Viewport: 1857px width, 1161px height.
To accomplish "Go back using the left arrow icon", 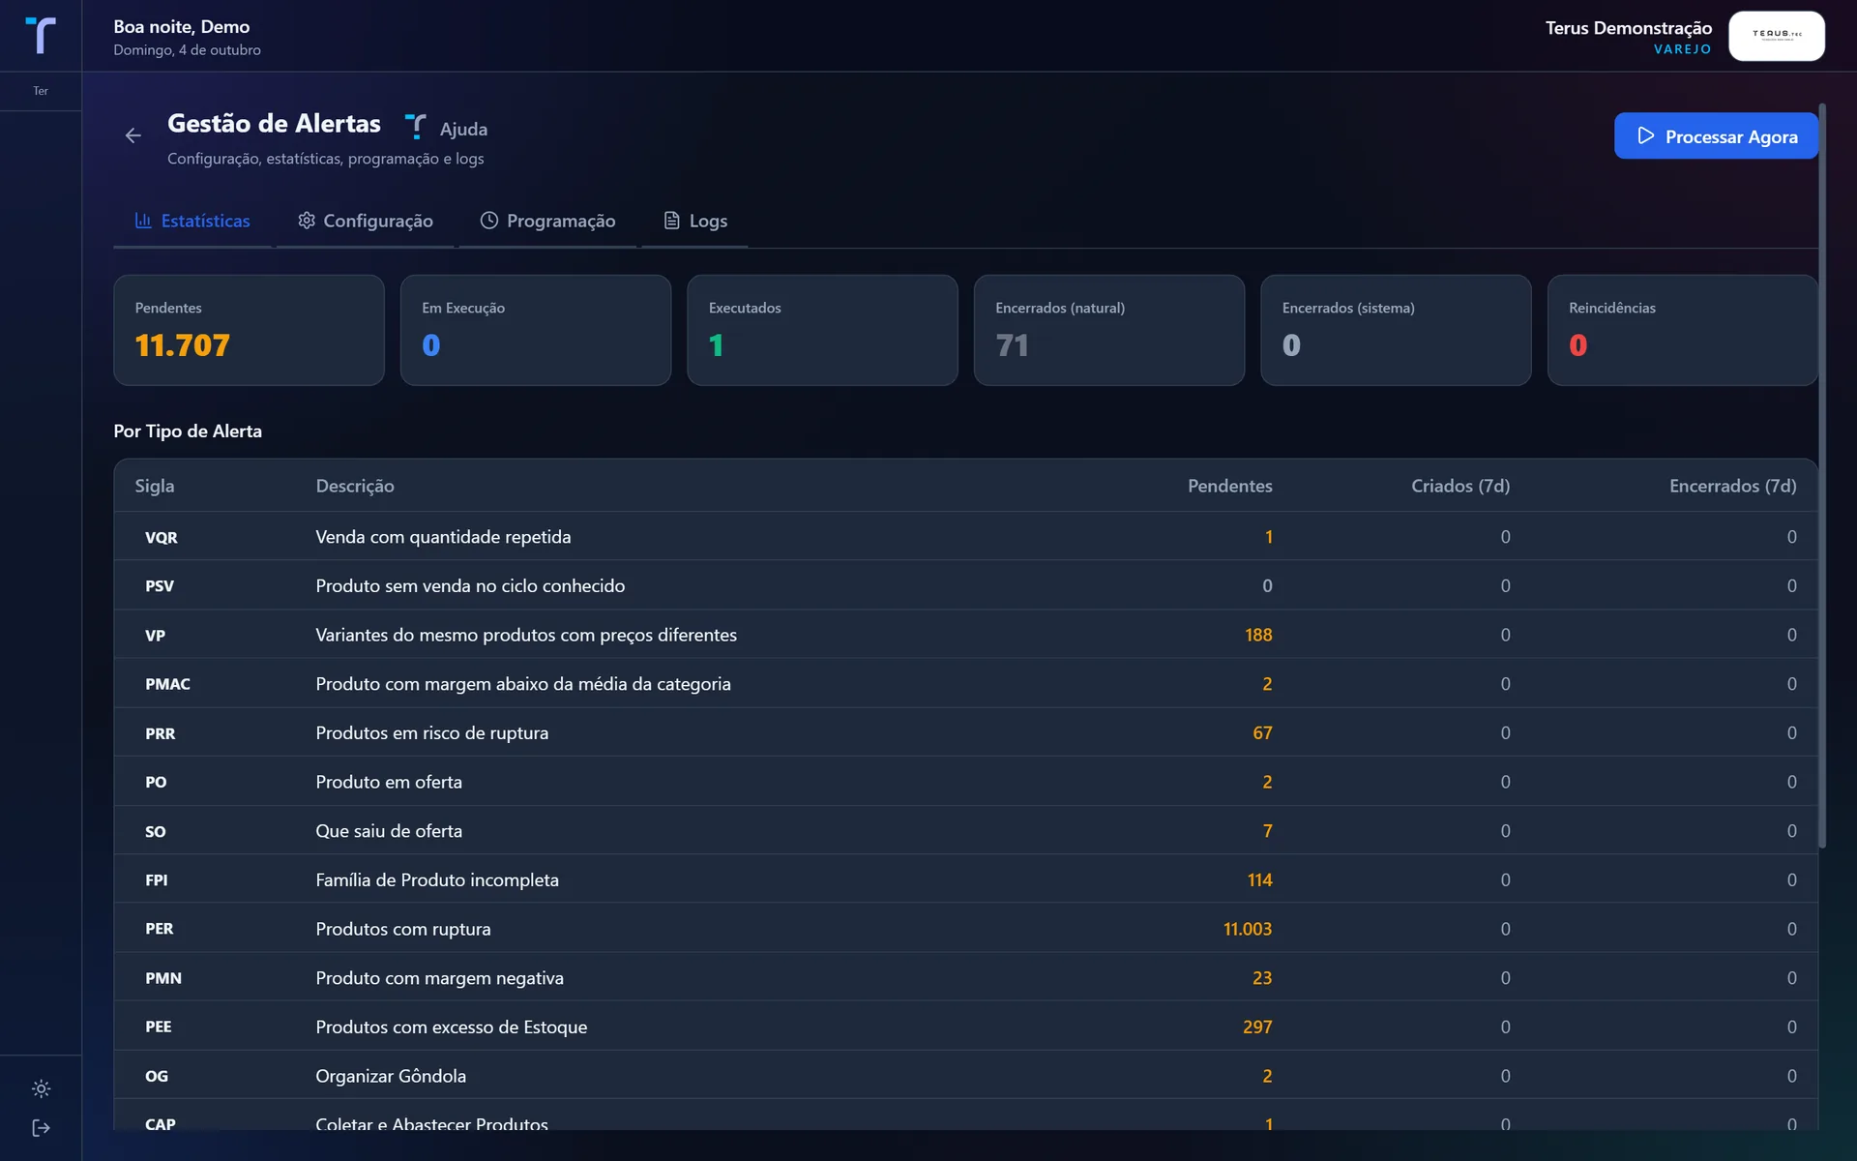I will pos(133,136).
